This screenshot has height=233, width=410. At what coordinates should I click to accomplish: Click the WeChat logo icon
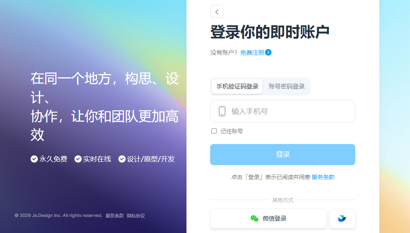tap(255, 219)
